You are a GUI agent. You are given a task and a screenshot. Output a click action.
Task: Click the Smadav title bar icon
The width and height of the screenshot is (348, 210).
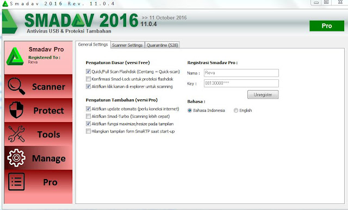click(x=5, y=4)
